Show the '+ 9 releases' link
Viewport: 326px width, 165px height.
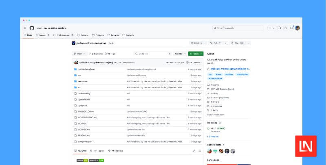213,137
